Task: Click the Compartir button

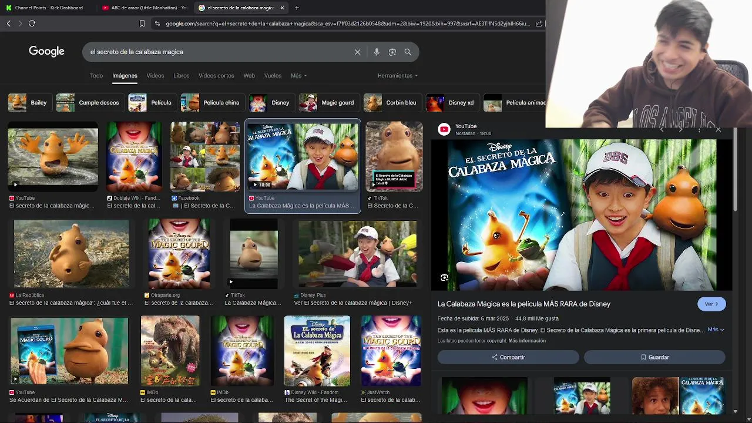Action: [x=508, y=357]
